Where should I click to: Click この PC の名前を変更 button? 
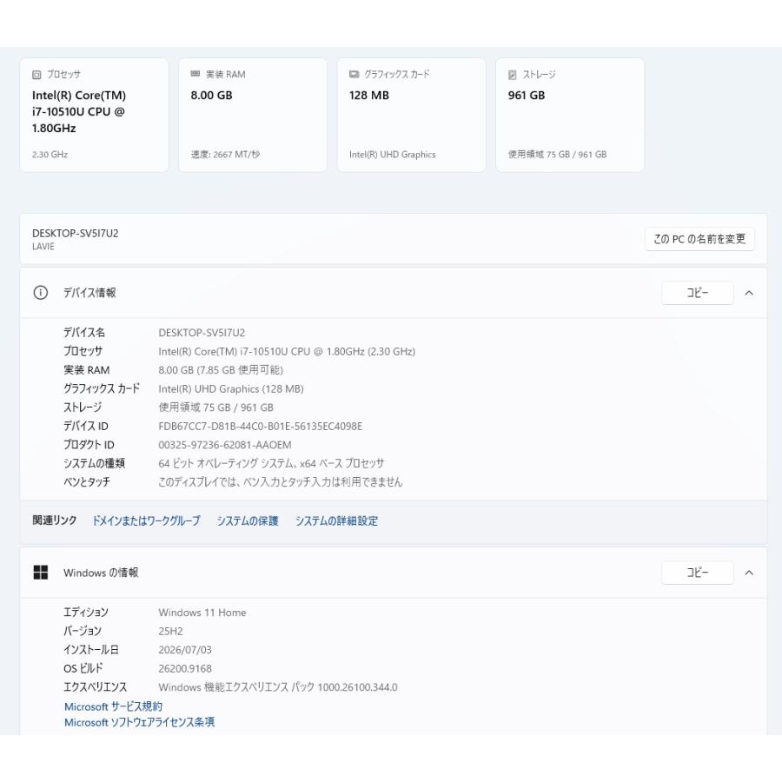[x=699, y=240]
